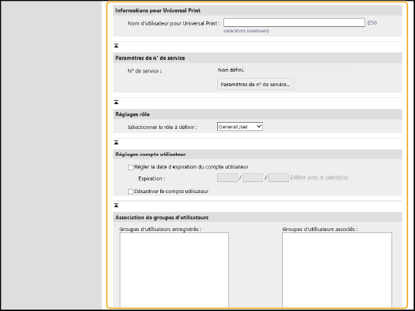Open 'Paramètres de n° de service...' button

[x=256, y=85]
